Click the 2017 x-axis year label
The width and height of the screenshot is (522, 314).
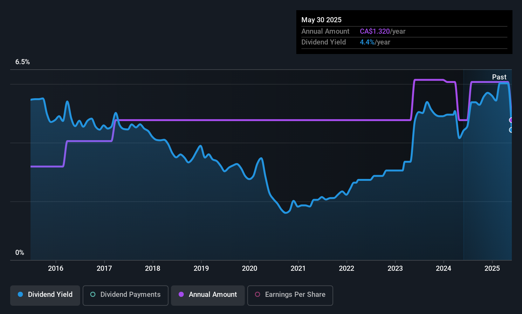click(104, 269)
